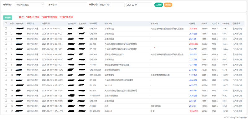Click the 手术名称 column header
This screenshot has height=119, width=248.
click(154, 23)
